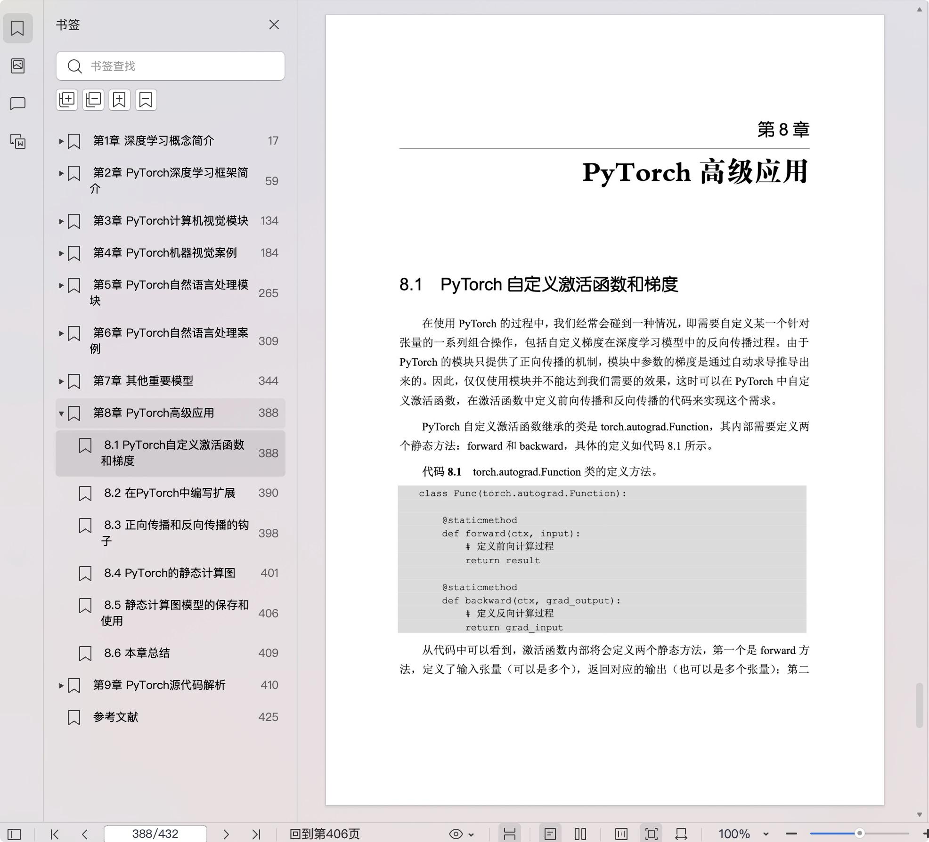The height and width of the screenshot is (842, 929).
Task: Expand 第2章 PyTorch深度学习框架简介 bookmark
Action: 61,173
